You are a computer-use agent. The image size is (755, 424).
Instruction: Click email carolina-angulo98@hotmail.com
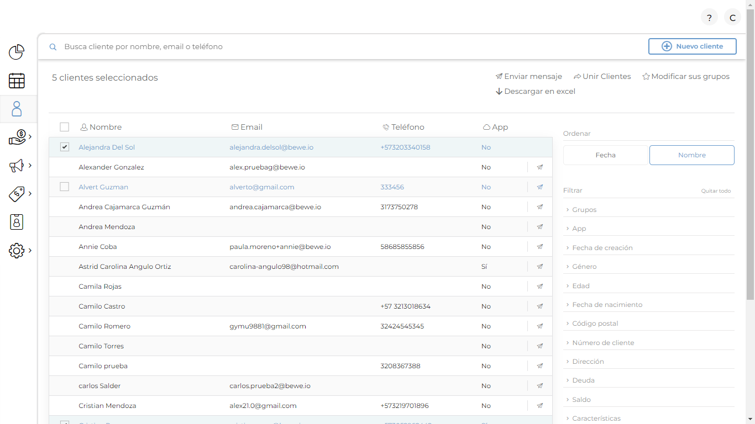pos(284,267)
